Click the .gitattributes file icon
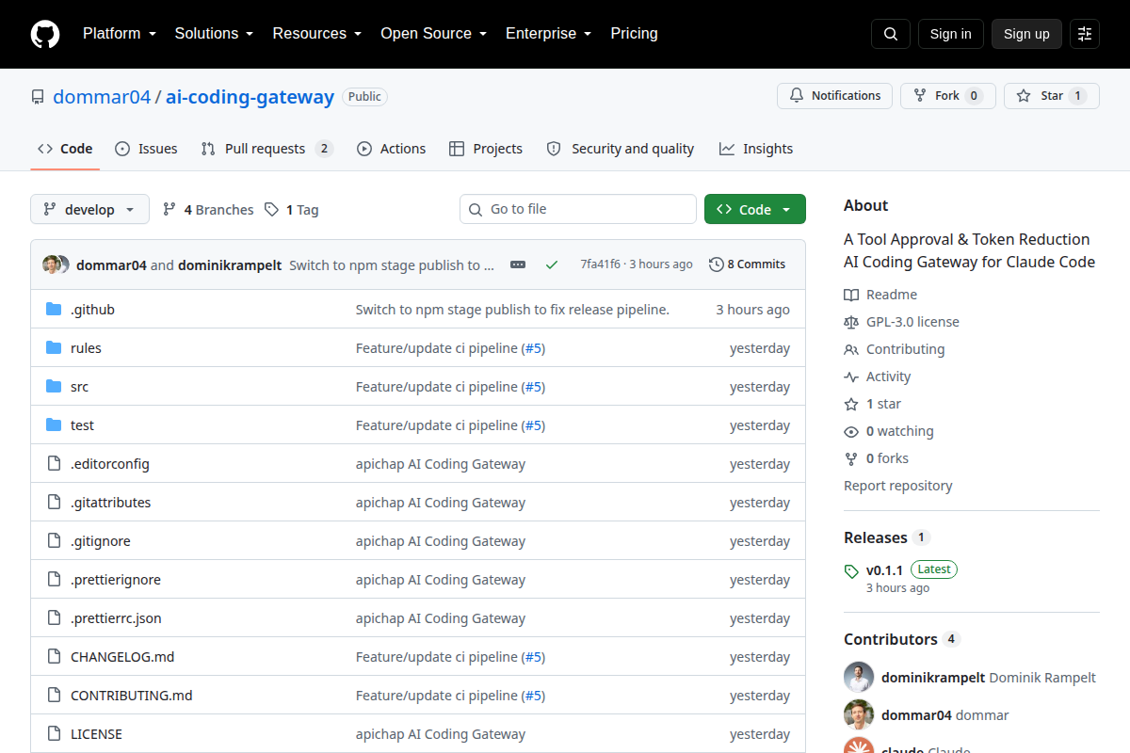Viewport: 1130px width, 753px height. click(54, 503)
